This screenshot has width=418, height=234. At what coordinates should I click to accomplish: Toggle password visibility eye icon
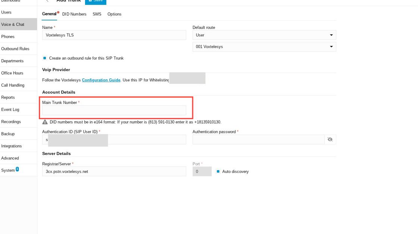point(330,139)
